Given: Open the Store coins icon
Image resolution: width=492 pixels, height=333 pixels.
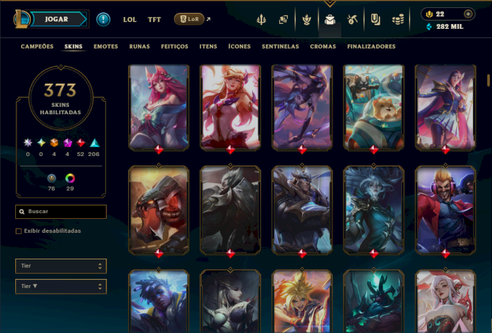Looking at the screenshot, I should (398, 20).
